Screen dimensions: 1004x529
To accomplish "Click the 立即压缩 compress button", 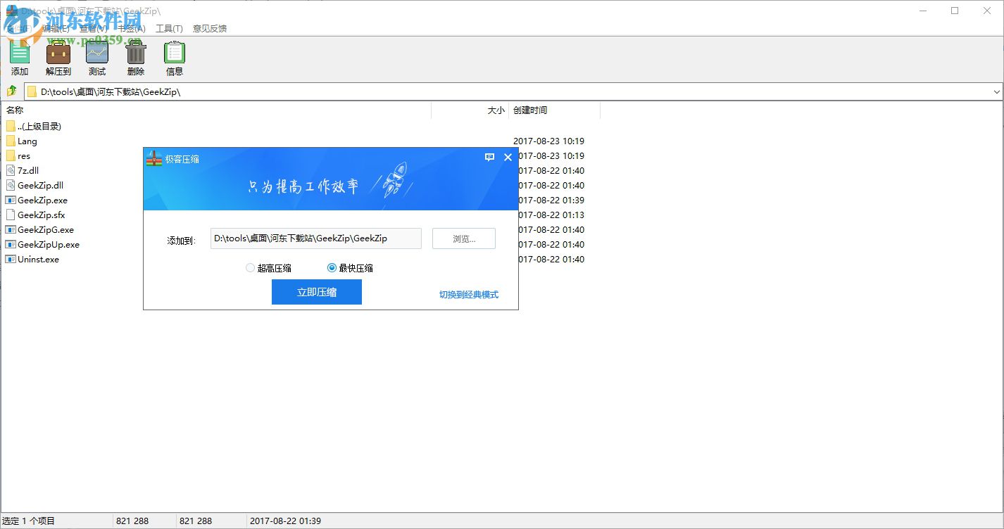I will tap(316, 292).
